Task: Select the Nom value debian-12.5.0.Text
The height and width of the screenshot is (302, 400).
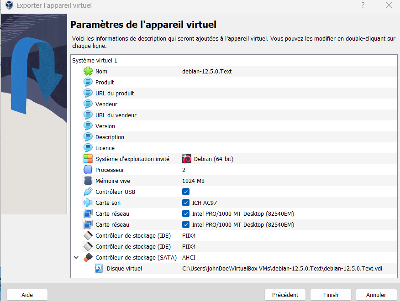Action: (x=207, y=71)
